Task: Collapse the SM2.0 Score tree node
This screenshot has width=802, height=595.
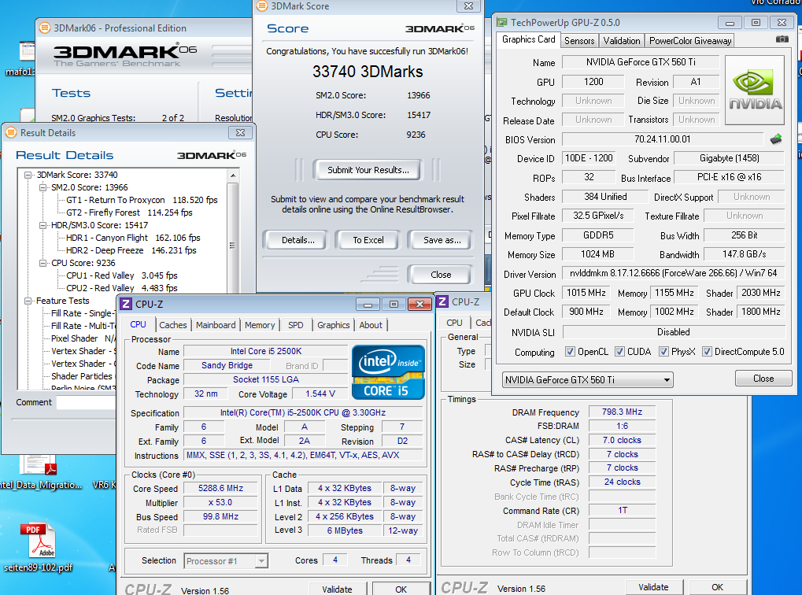Action: coord(43,188)
